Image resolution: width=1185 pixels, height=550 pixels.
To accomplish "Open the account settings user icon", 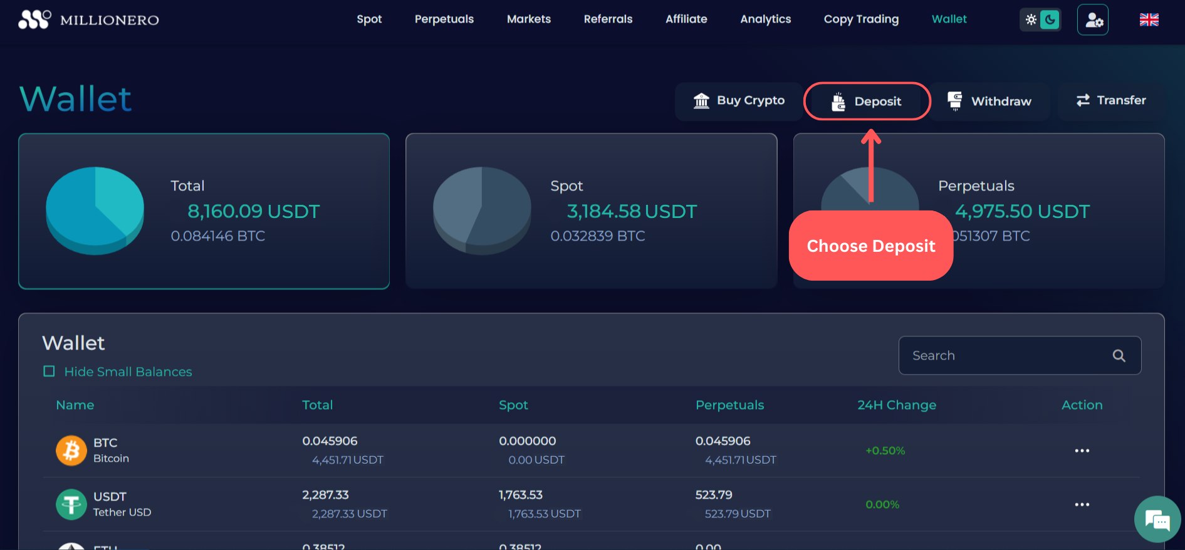I will 1093,20.
